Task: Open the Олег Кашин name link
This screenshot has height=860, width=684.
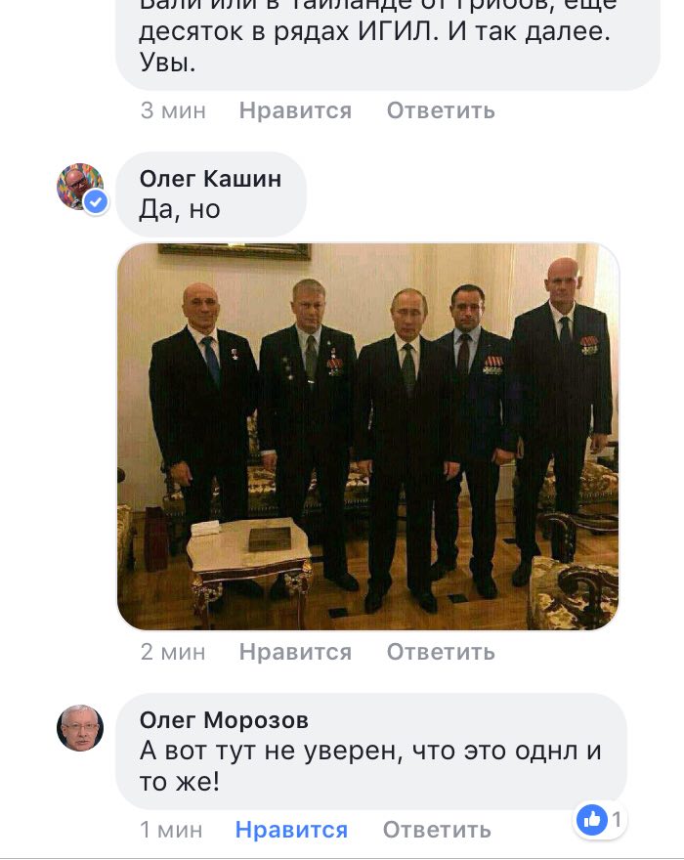Action: pos(211,179)
